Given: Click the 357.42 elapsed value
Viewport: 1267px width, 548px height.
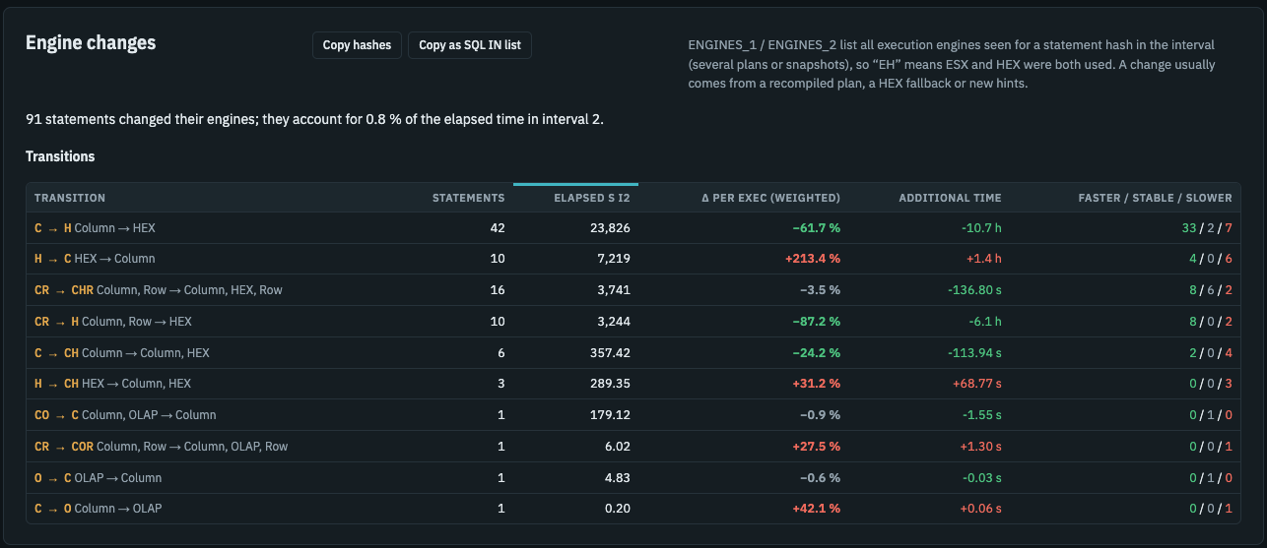Looking at the screenshot, I should (x=609, y=353).
